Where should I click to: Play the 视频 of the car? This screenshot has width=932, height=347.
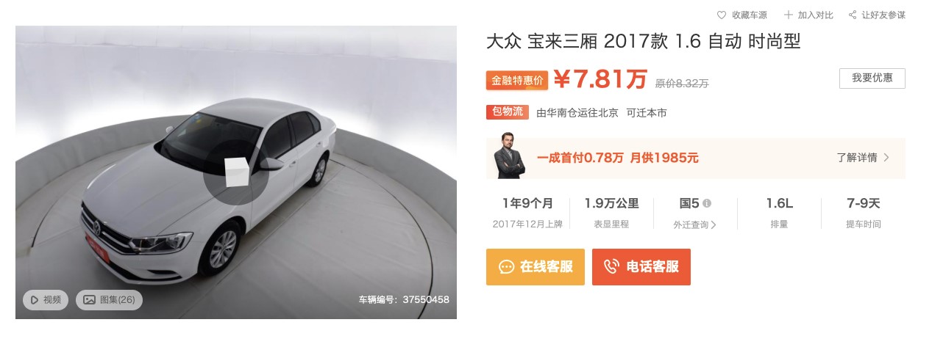coord(46,299)
